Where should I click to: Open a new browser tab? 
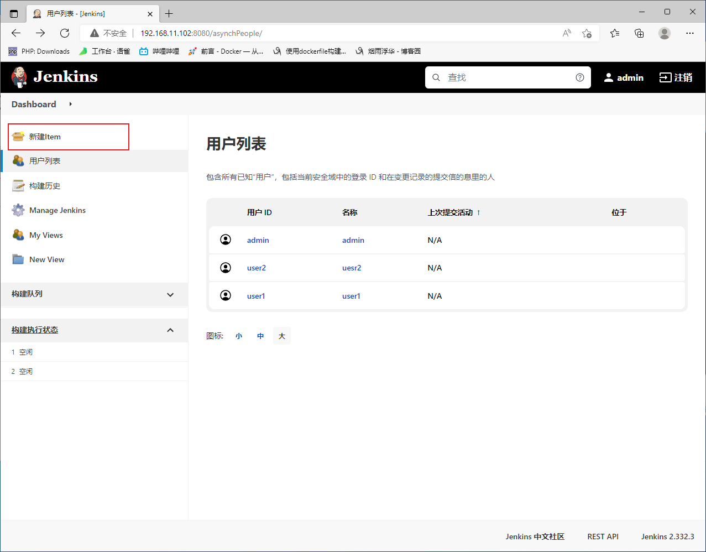tap(169, 13)
